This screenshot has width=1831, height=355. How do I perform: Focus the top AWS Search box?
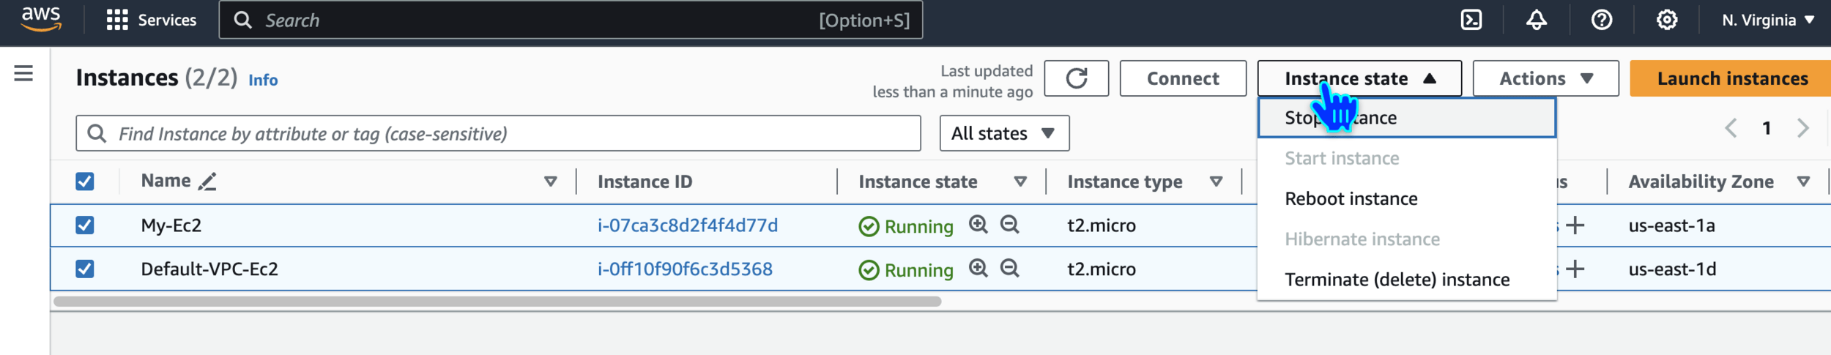[571, 20]
